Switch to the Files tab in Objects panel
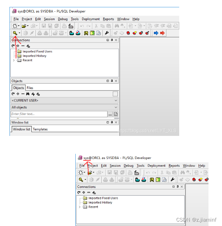The image size is (222, 226). tap(30, 88)
